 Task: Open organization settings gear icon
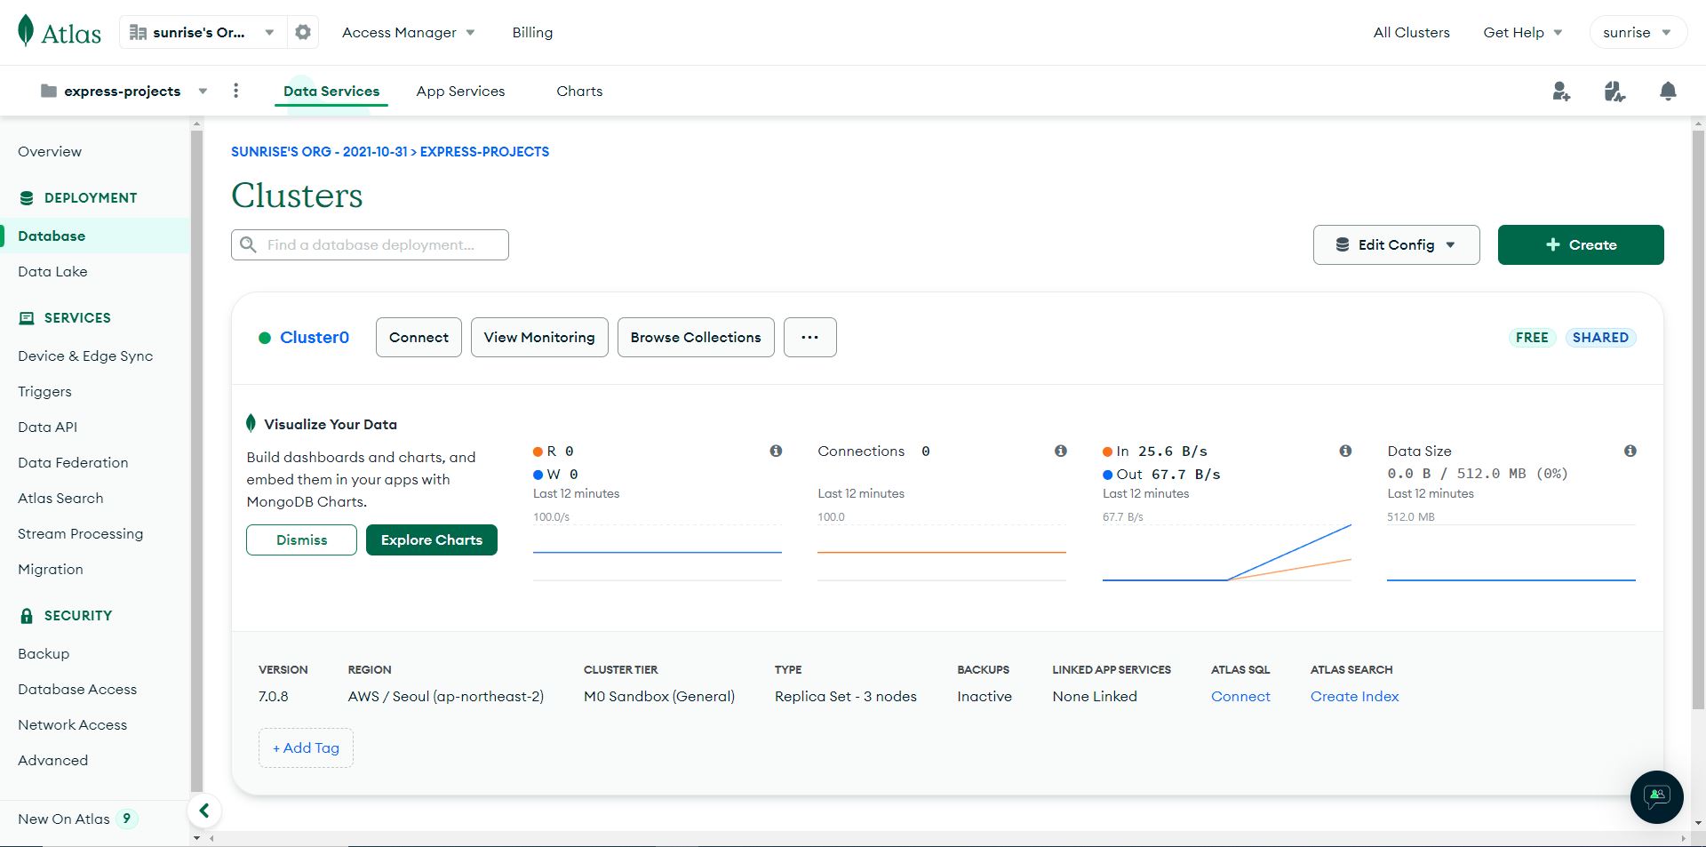(303, 32)
